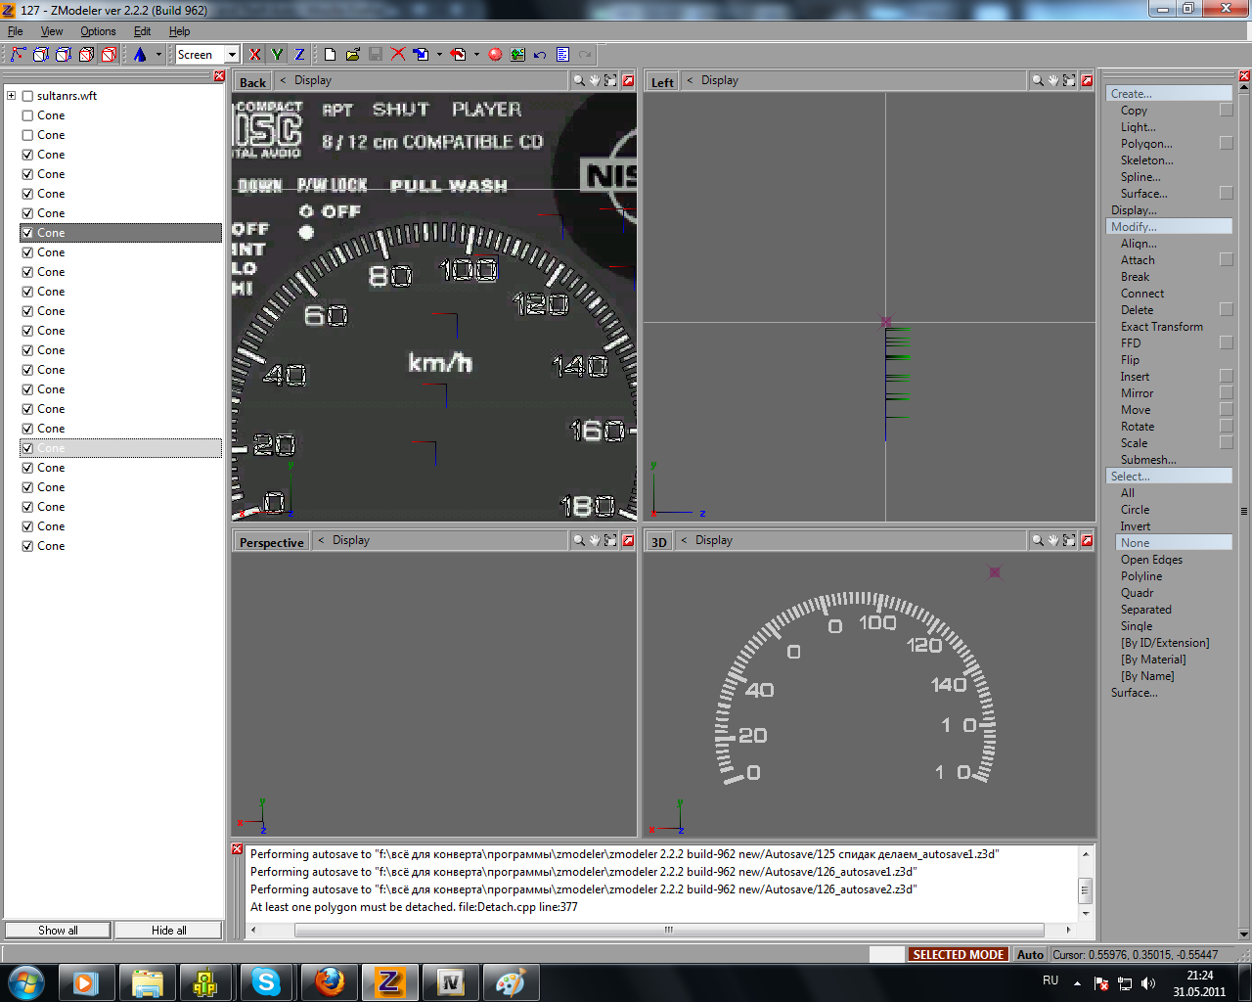Viewport: 1252px width, 1002px height.
Task: Click the red X axis lock button
Action: [255, 55]
